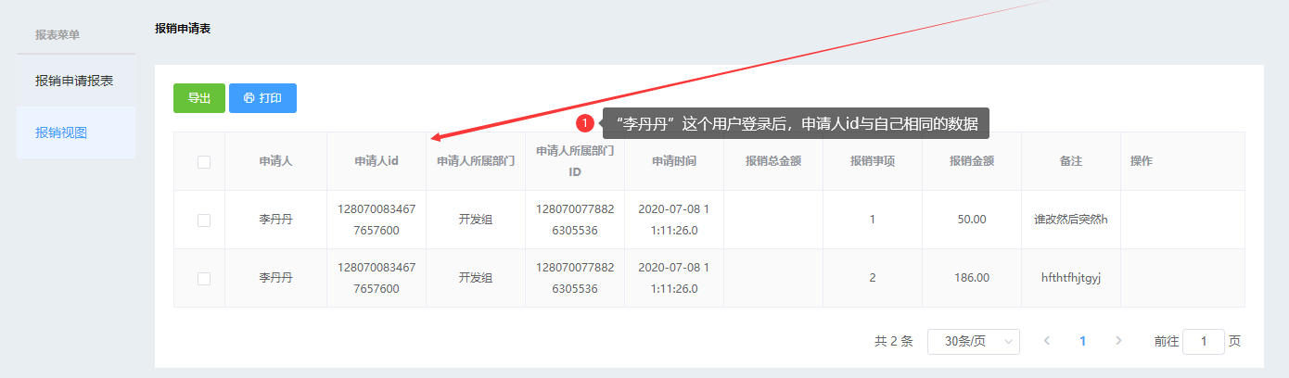
Task: Check the row with 报销金额 186.00
Action: [204, 278]
